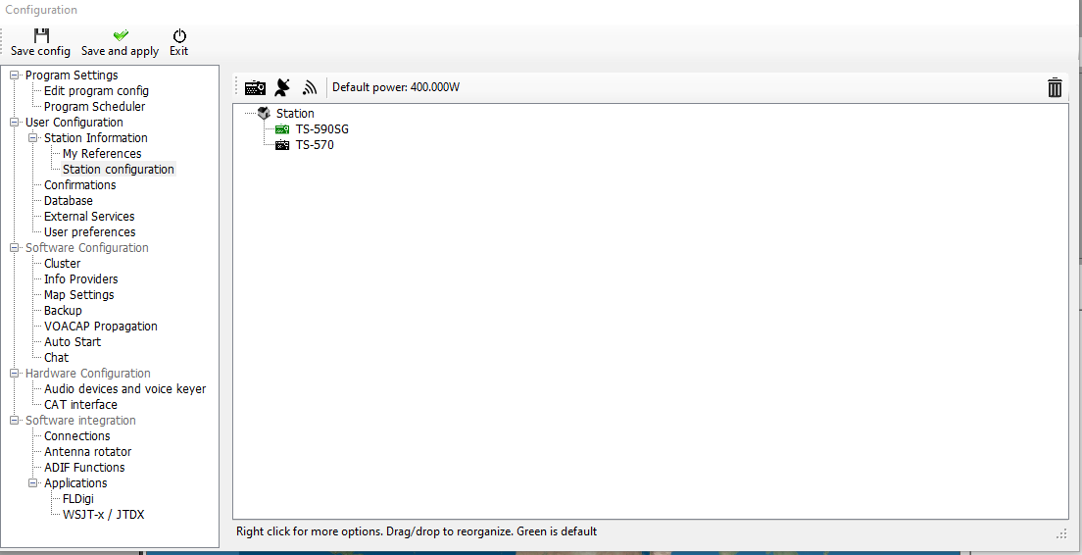The image size is (1082, 555).
Task: Select Program Settings heading
Action: pos(72,76)
